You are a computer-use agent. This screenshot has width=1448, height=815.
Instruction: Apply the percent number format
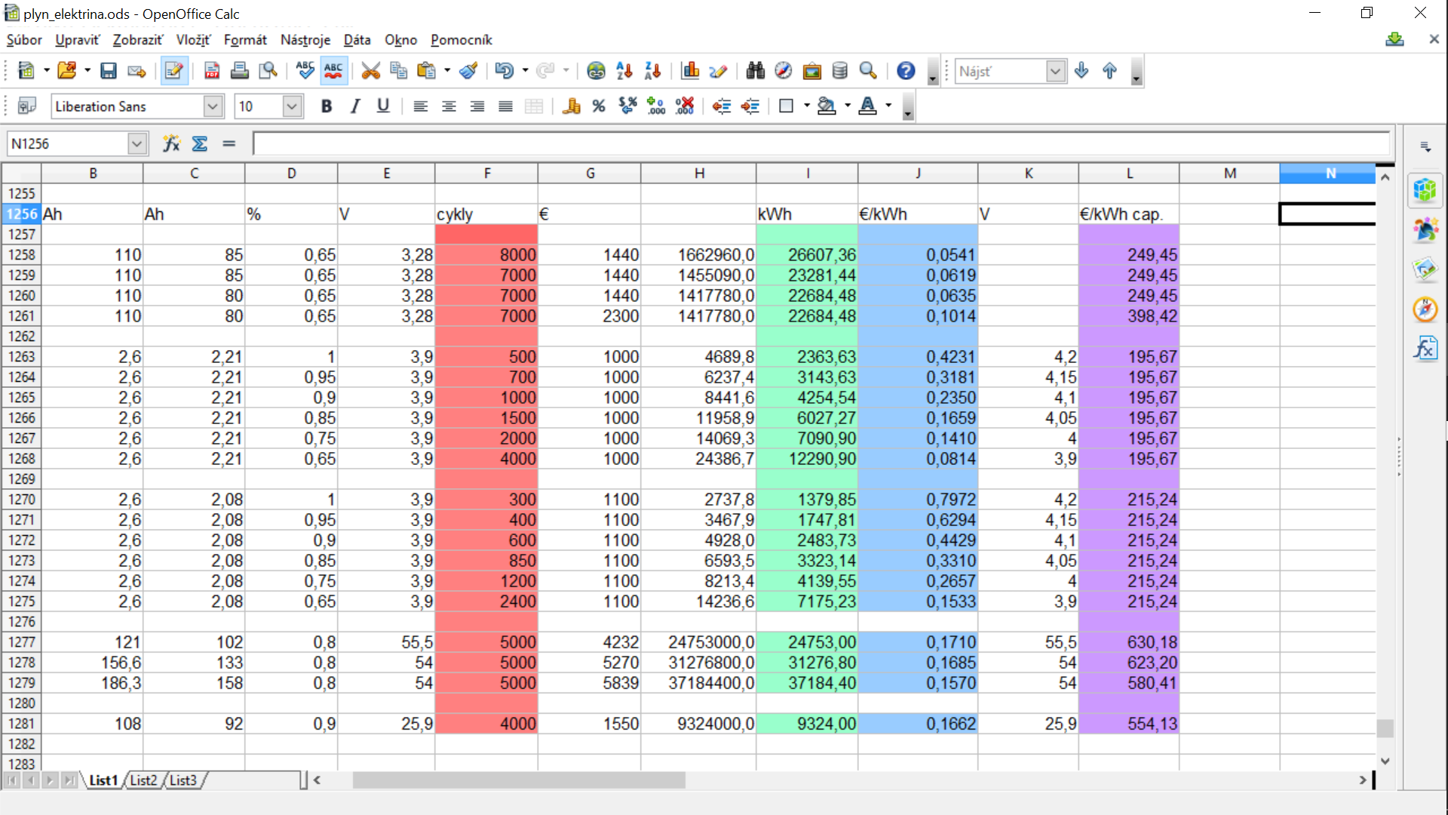pos(599,106)
